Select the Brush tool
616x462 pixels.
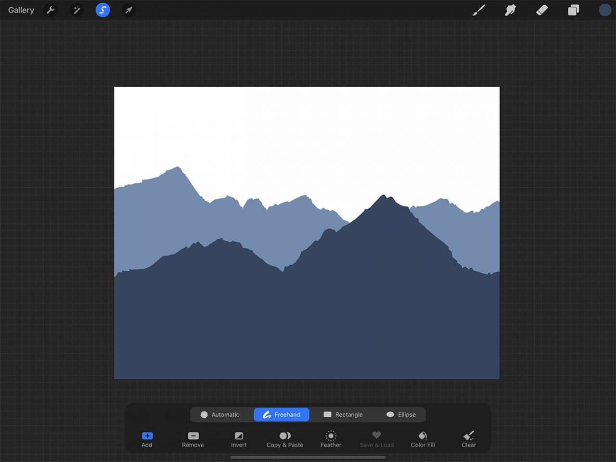pyautogui.click(x=479, y=10)
